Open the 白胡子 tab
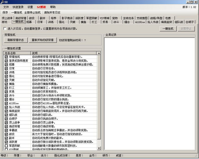 click(190, 22)
